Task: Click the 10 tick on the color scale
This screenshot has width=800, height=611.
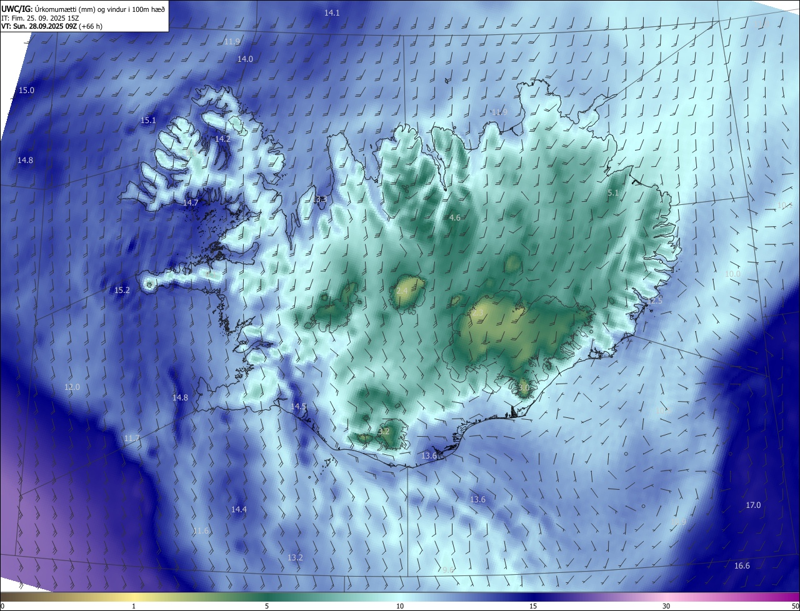Action: (x=400, y=606)
